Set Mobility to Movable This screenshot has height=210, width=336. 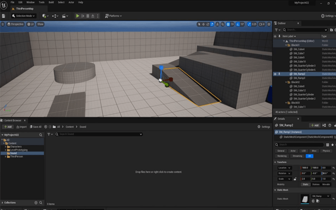pos(326,184)
